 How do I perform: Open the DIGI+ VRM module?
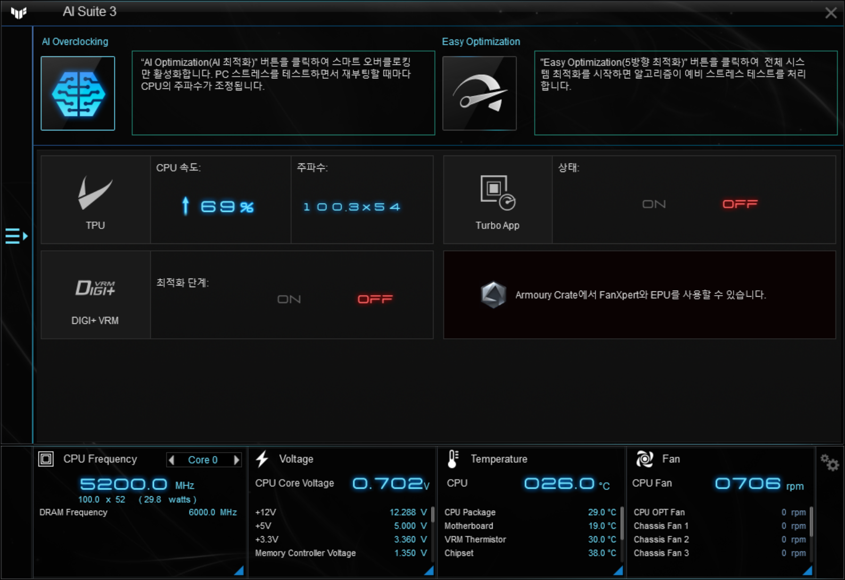(x=96, y=295)
